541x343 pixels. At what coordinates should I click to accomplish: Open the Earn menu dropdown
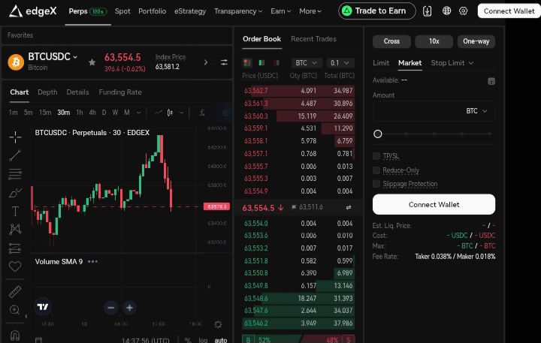280,11
